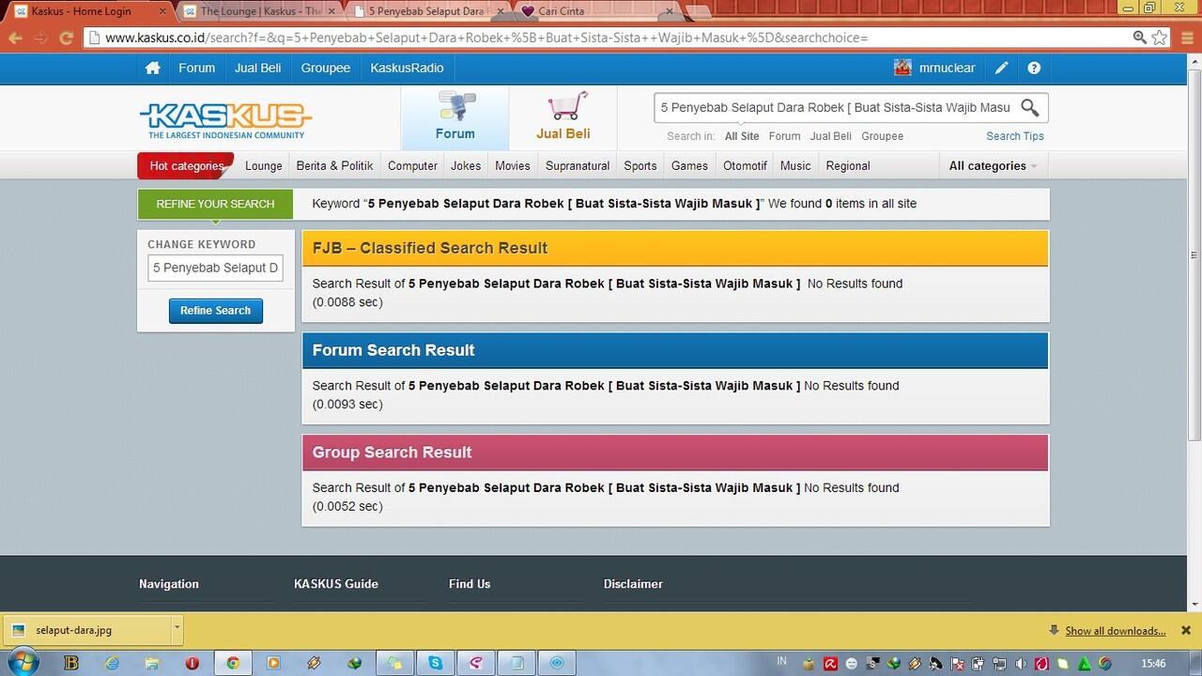Open Chrome taskbar button

[233, 663]
